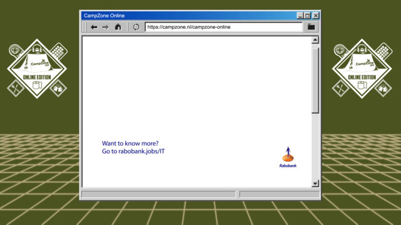401x225 pixels.
Task: Click the left status bar panel
Action: point(159,194)
